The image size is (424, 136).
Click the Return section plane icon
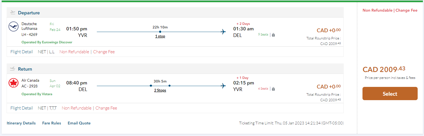tap(12, 69)
